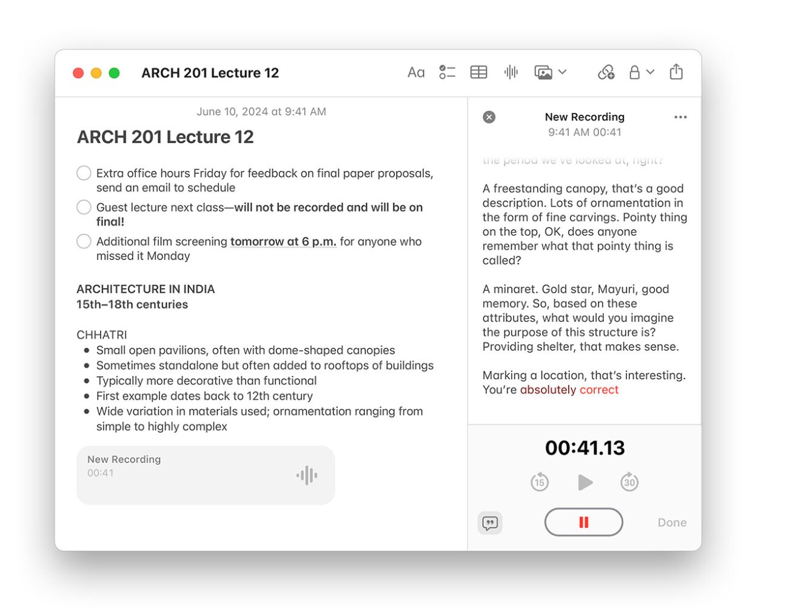Click the green full-screen window button

(114, 73)
